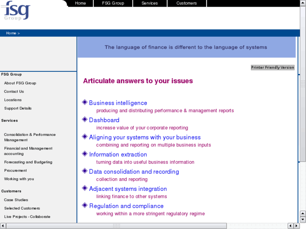
Task: Click diamond bullet next to Information extraction
Action: tap(85, 154)
